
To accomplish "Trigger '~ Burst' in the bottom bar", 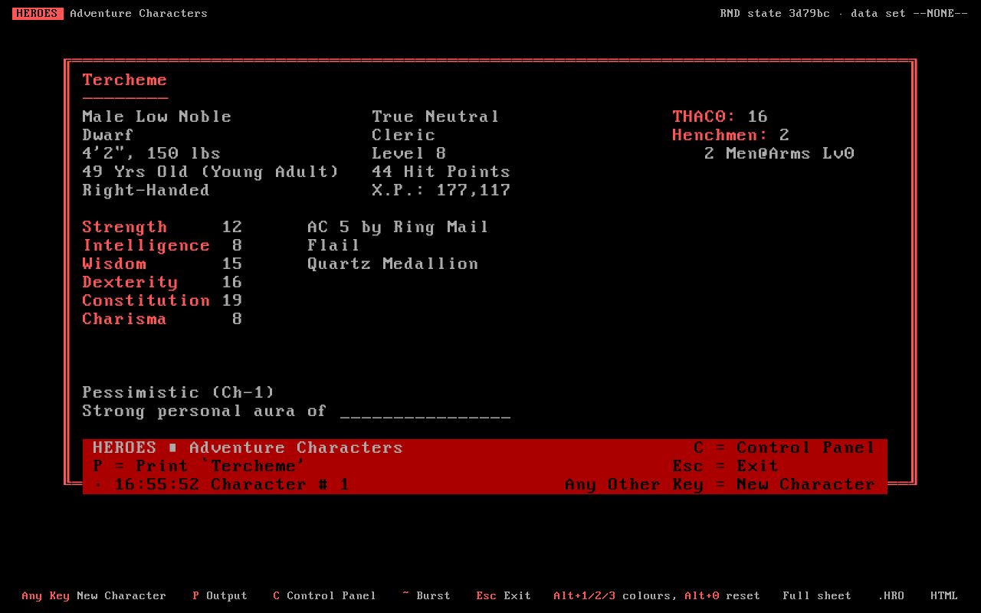I will pyautogui.click(x=426, y=595).
